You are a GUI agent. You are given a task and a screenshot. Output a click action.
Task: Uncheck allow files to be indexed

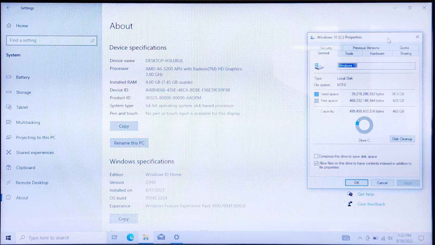(316, 163)
